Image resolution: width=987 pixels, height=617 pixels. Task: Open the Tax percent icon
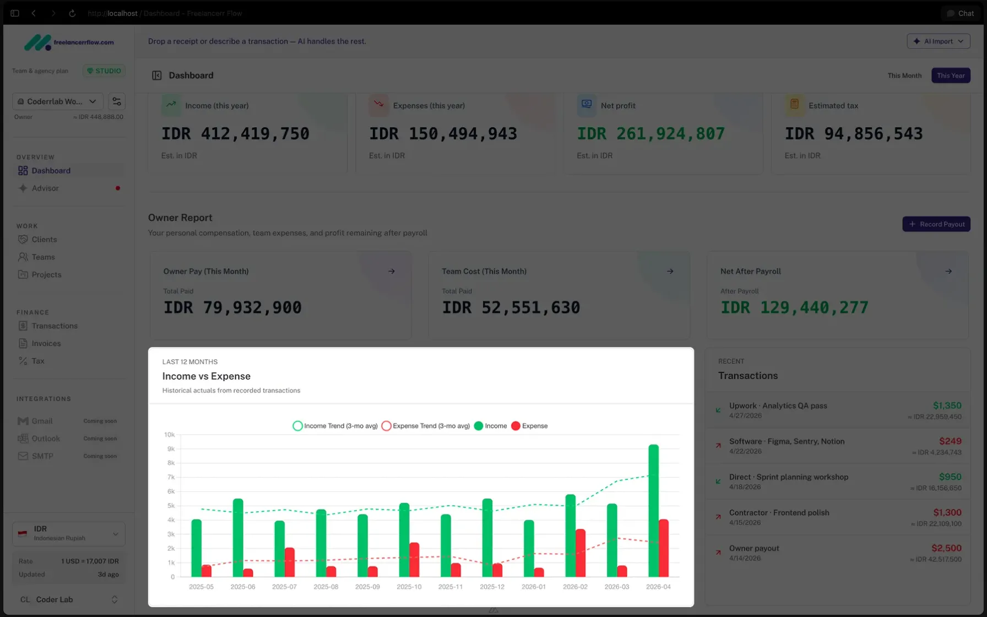[x=23, y=361]
